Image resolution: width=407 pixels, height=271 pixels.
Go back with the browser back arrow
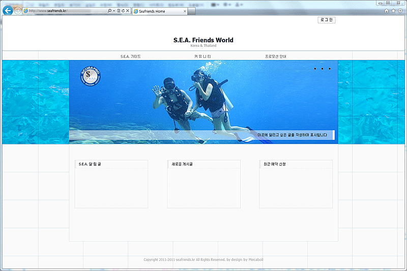tap(8, 11)
